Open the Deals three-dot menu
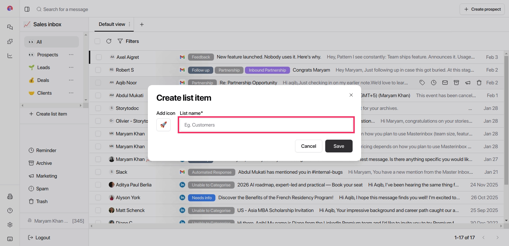 pyautogui.click(x=71, y=80)
